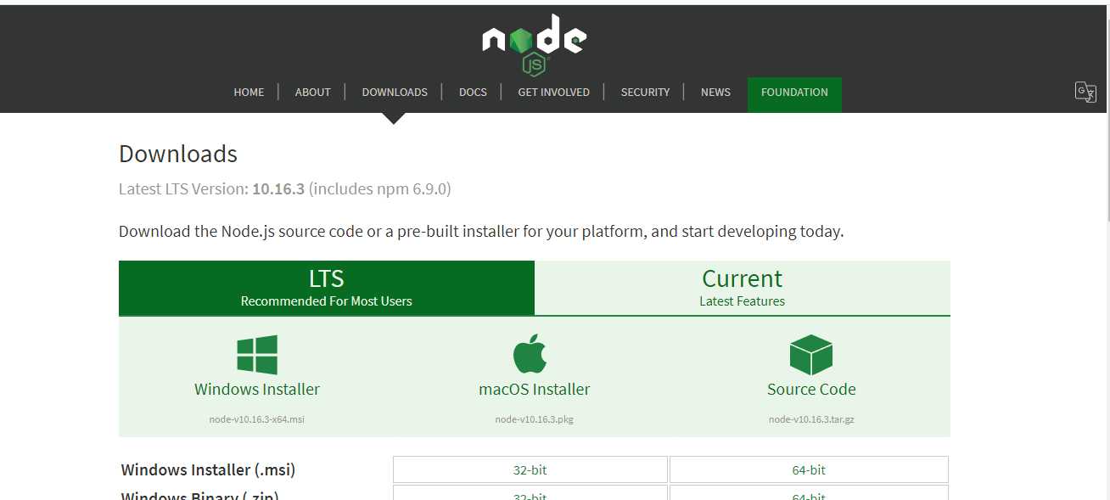
Task: Click the Windows logo icon
Action: 257,355
